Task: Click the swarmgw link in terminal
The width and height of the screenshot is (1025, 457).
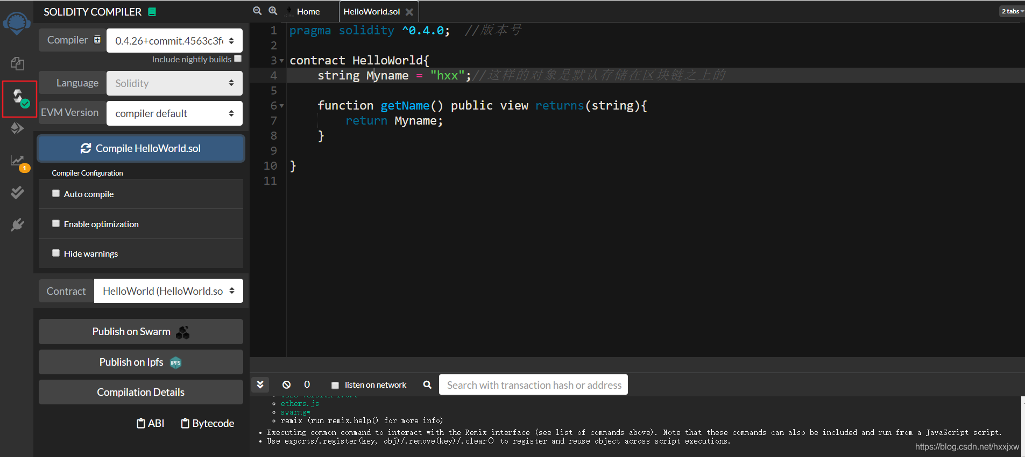Action: (295, 412)
